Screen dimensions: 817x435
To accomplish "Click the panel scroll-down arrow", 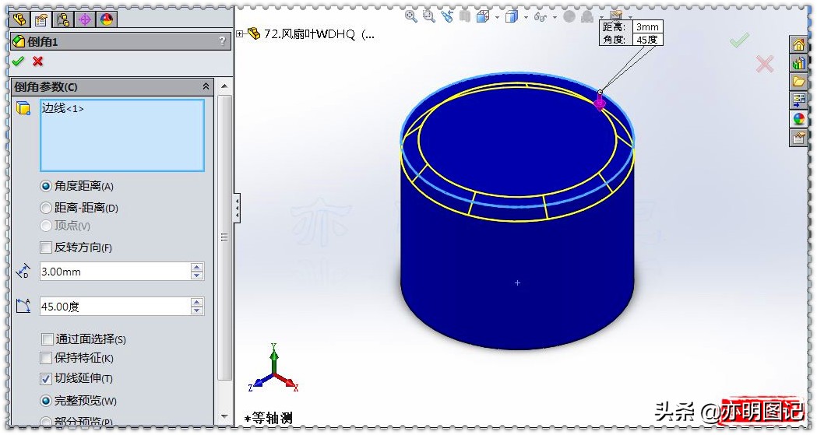I will [x=224, y=417].
